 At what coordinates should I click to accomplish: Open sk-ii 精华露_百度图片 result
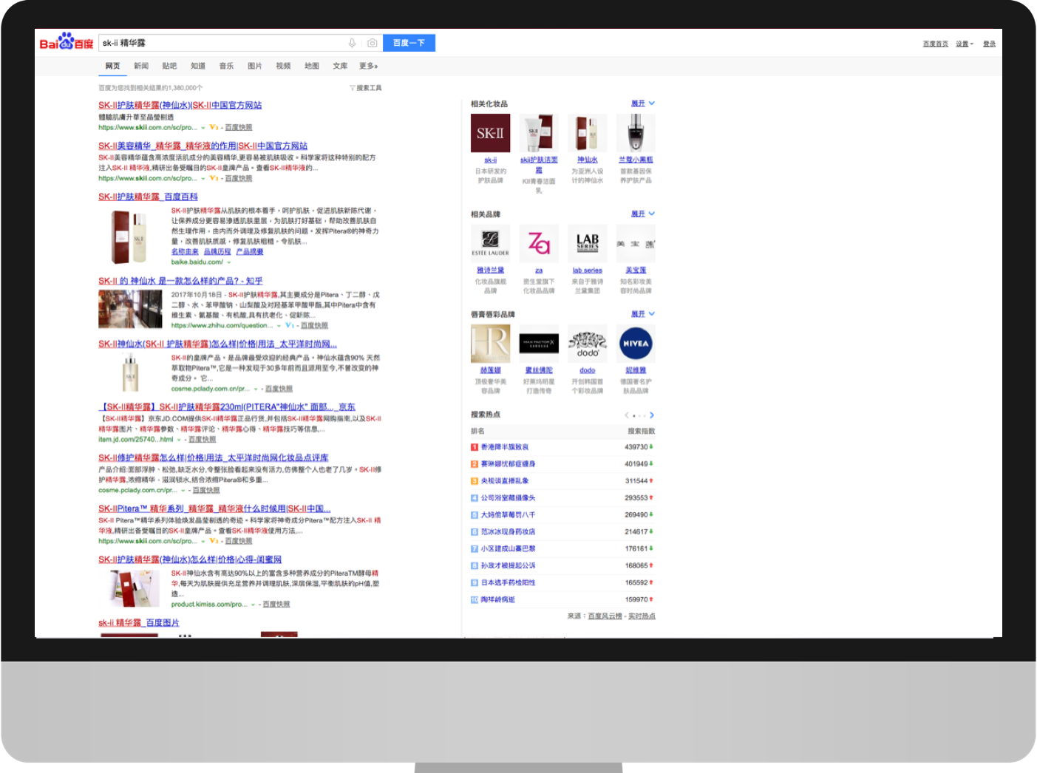point(139,623)
